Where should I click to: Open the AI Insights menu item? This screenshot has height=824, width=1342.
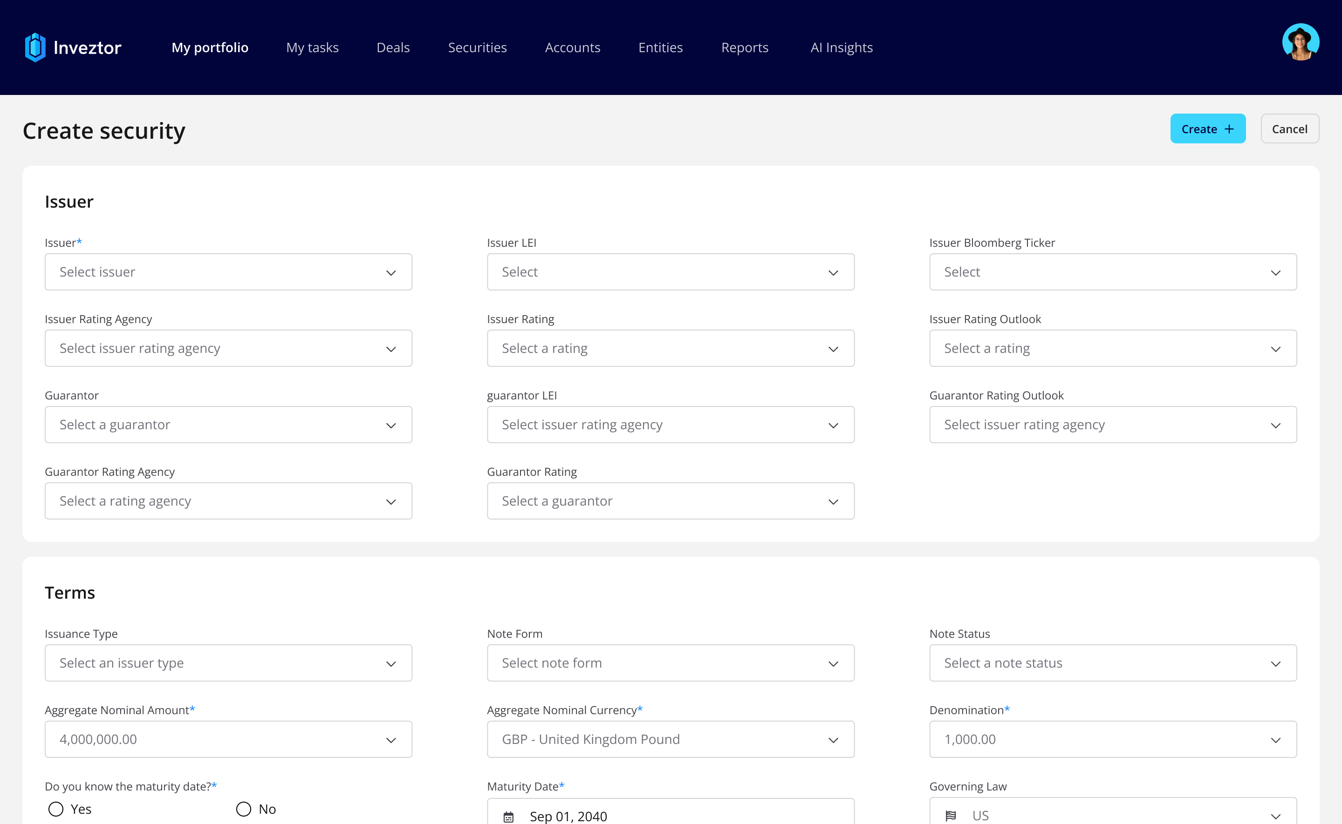[x=842, y=47]
